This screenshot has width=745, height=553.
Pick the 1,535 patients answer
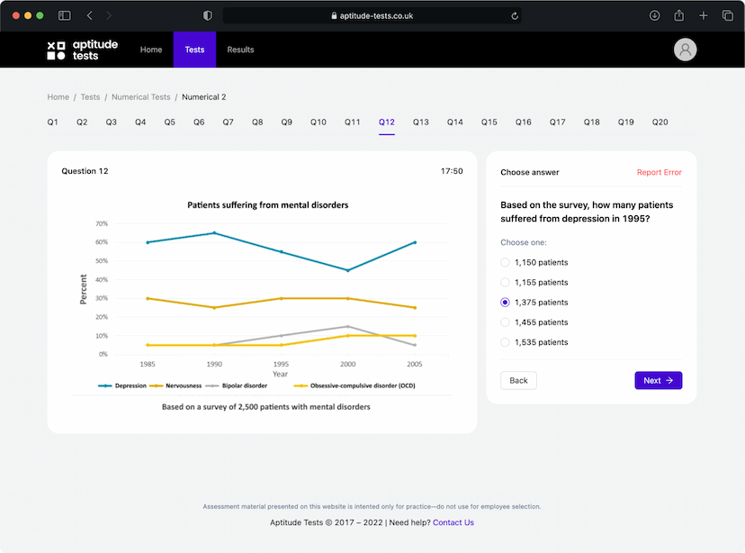click(x=505, y=342)
